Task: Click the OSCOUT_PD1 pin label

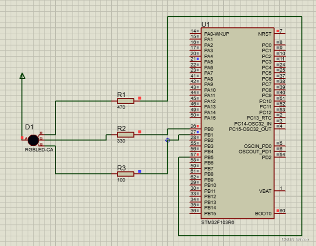Action: tap(255, 152)
